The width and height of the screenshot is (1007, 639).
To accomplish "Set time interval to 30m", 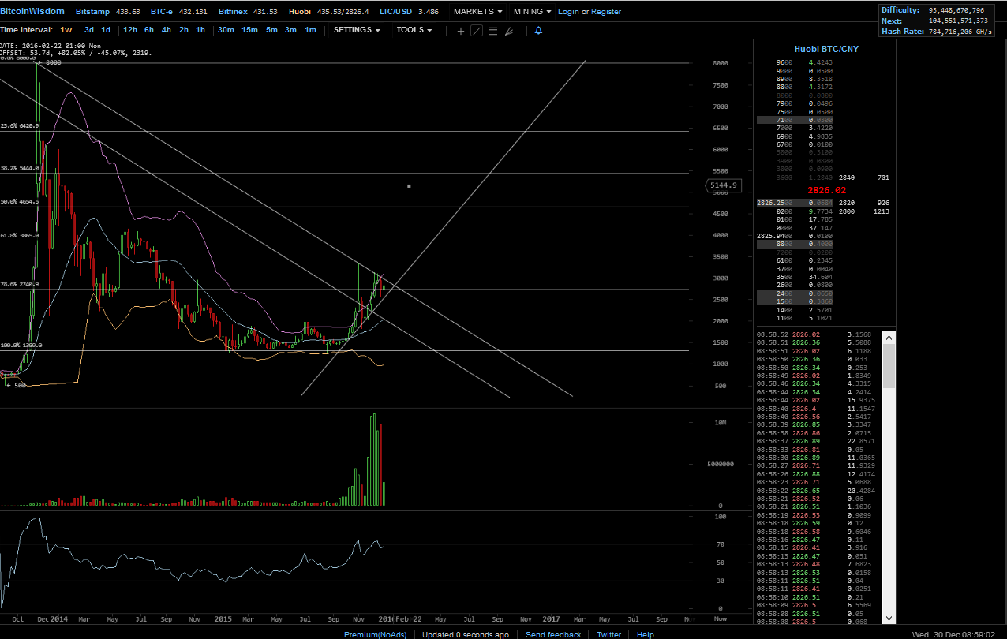I will coord(226,30).
